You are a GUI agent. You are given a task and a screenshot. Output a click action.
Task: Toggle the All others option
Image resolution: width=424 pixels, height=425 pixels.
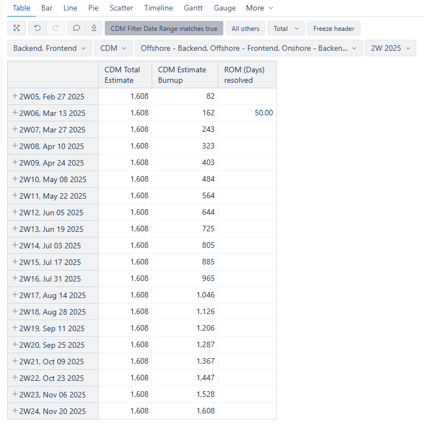pos(245,28)
